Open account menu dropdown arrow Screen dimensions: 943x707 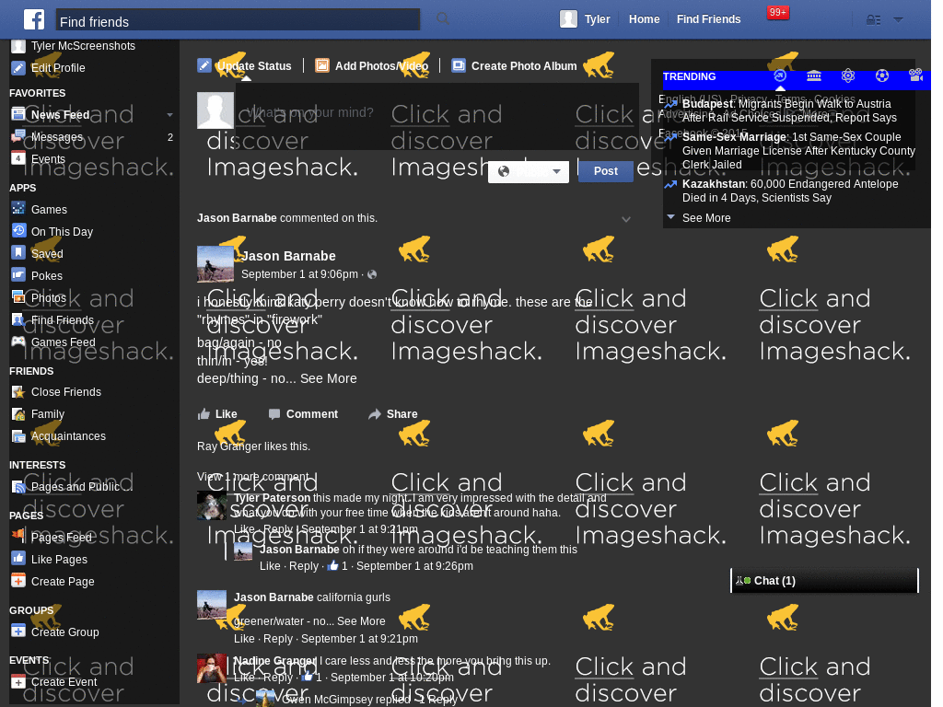tap(898, 20)
